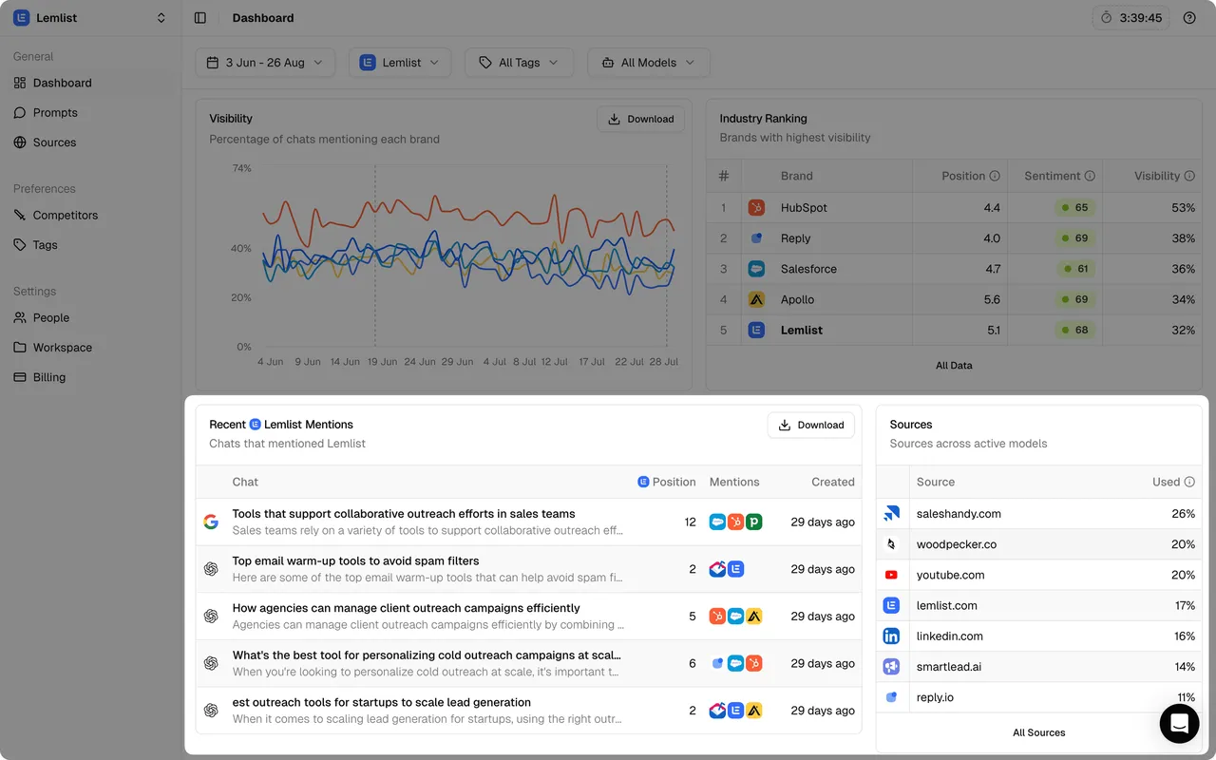Open the linkedin.com source

pyautogui.click(x=949, y=636)
